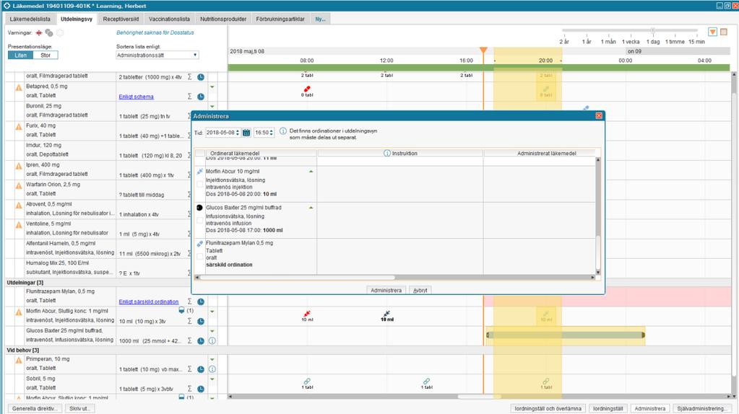Click the dialog horizontal scrollbar
The image size is (739, 414).
click(x=395, y=278)
